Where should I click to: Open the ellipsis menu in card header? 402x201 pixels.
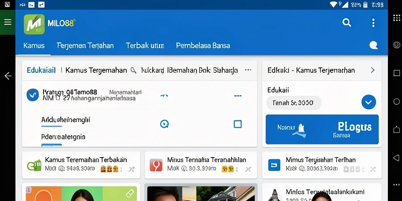248,70
